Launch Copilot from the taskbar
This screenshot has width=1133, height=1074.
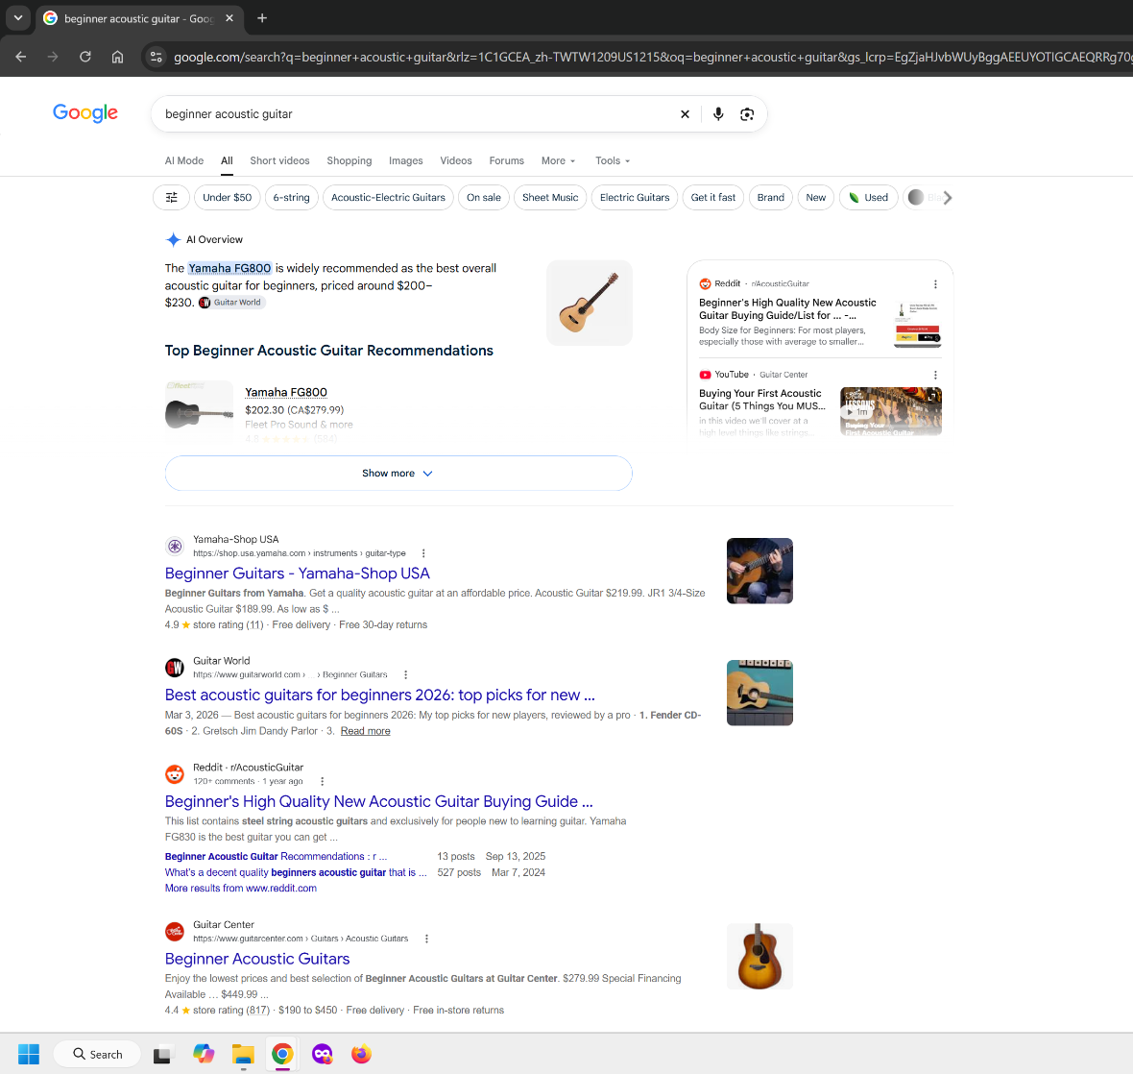204,1055
